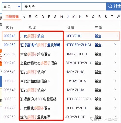Select letter G filter tab
The image size is (121, 123).
point(55,17)
